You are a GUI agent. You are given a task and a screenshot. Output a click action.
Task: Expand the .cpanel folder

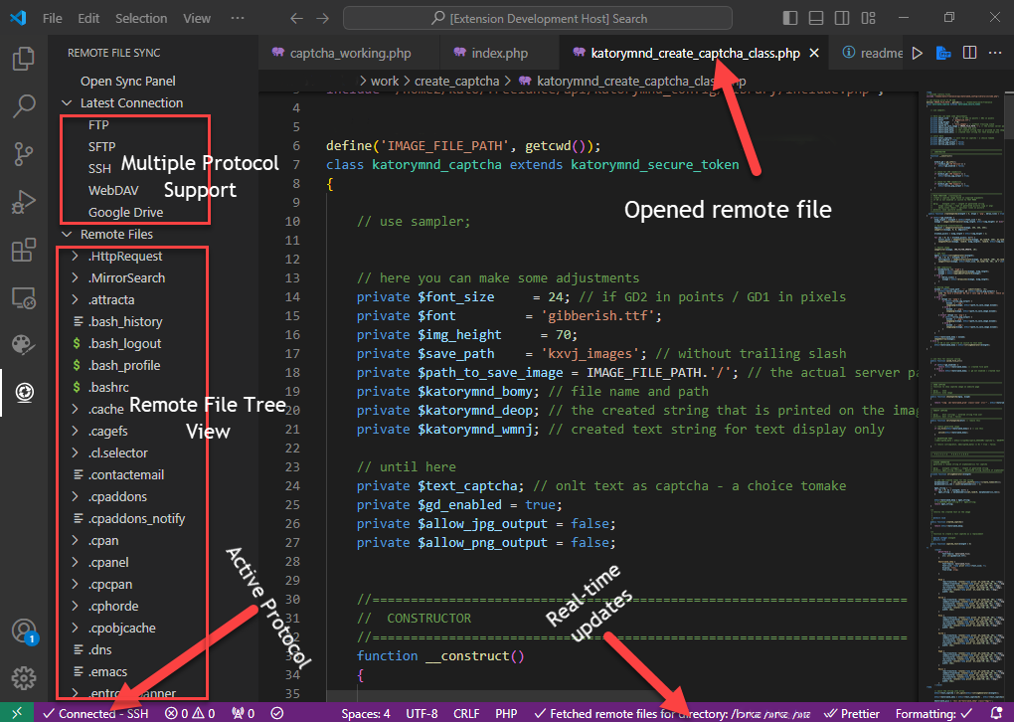click(x=75, y=562)
